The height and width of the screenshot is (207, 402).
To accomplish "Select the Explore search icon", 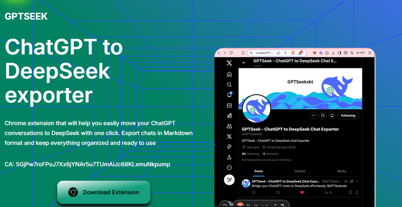I will tap(229, 84).
